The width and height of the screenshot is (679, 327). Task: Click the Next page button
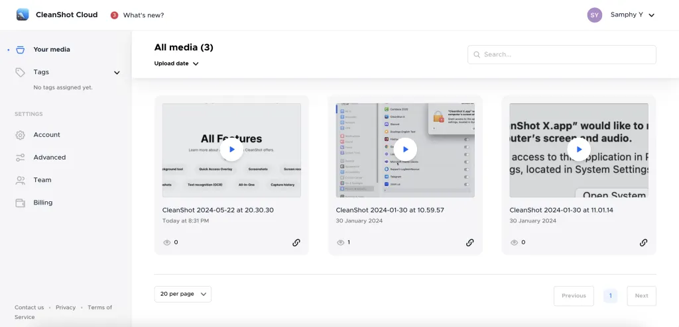tap(641, 296)
